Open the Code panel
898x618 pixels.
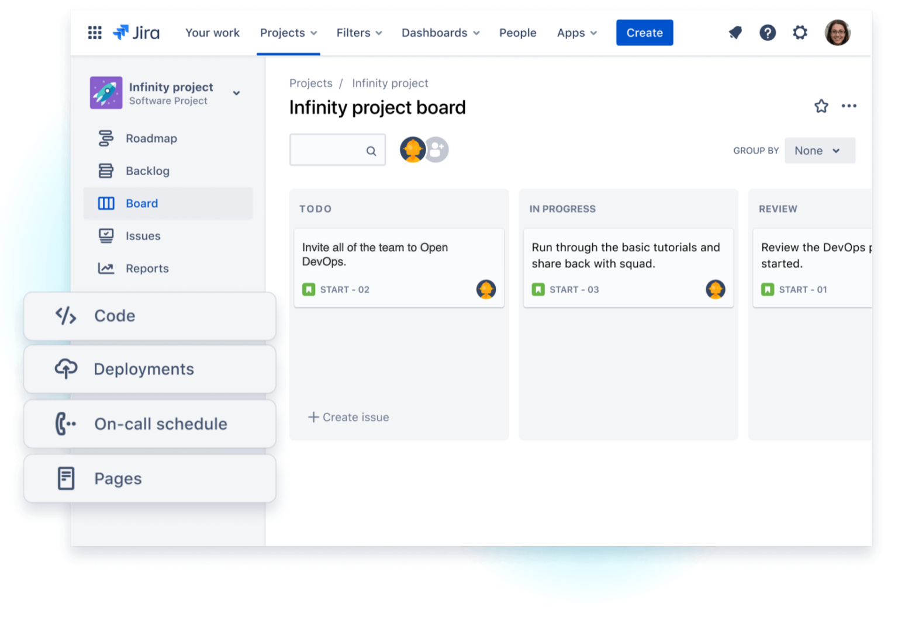(x=115, y=315)
